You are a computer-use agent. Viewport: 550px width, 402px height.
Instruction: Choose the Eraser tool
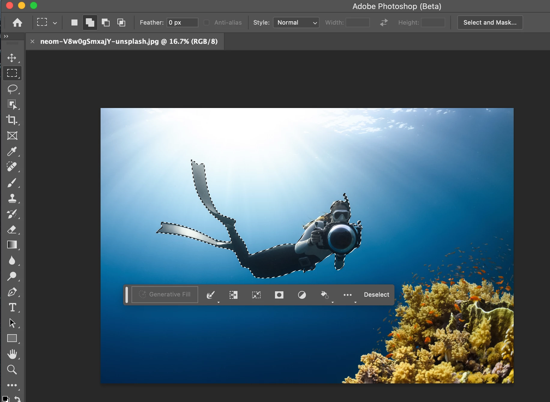[x=12, y=229]
